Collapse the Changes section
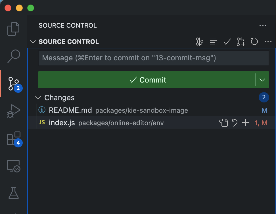 tap(38, 98)
